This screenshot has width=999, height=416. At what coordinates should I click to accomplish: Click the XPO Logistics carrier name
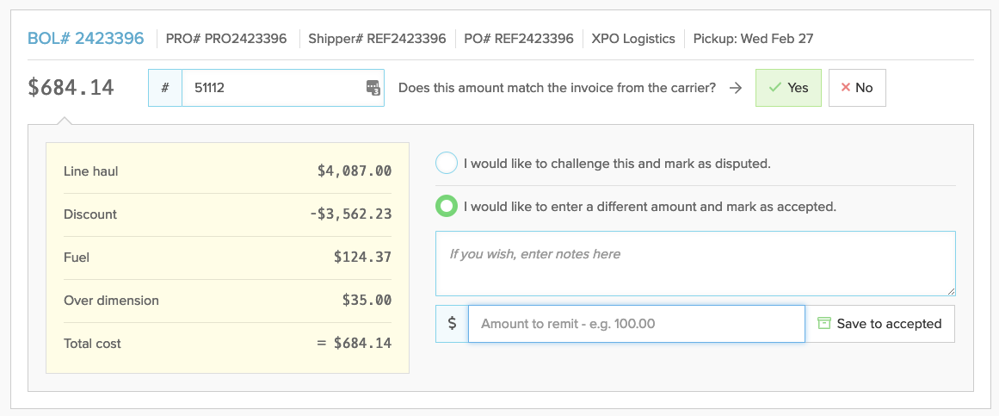(632, 39)
